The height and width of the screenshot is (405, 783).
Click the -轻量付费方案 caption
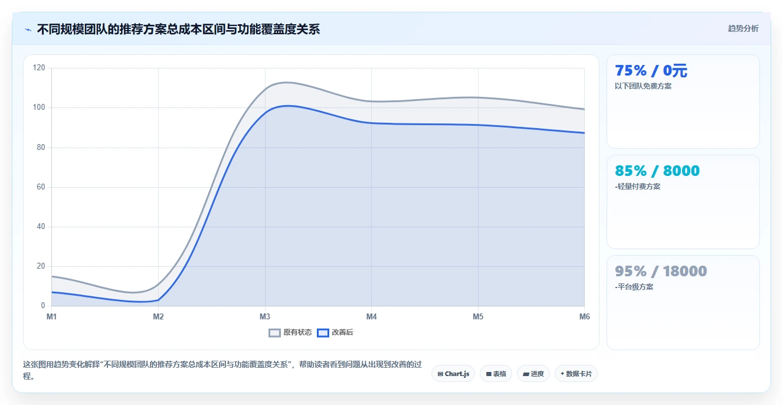tap(638, 187)
